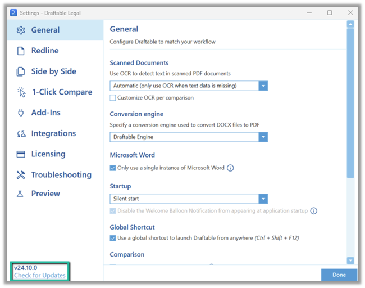The height and width of the screenshot is (288, 365).
Task: Go to 1-Click Compare settings
Action: pos(55,92)
